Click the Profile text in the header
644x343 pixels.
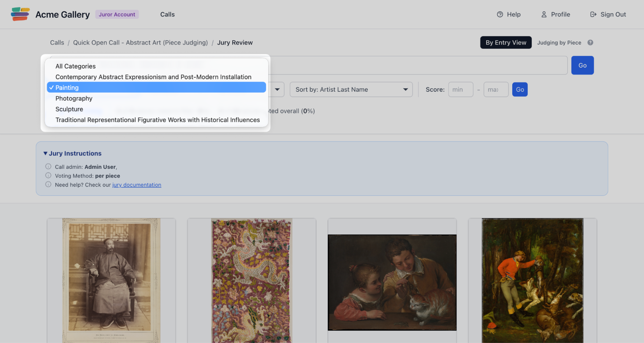pyautogui.click(x=560, y=14)
